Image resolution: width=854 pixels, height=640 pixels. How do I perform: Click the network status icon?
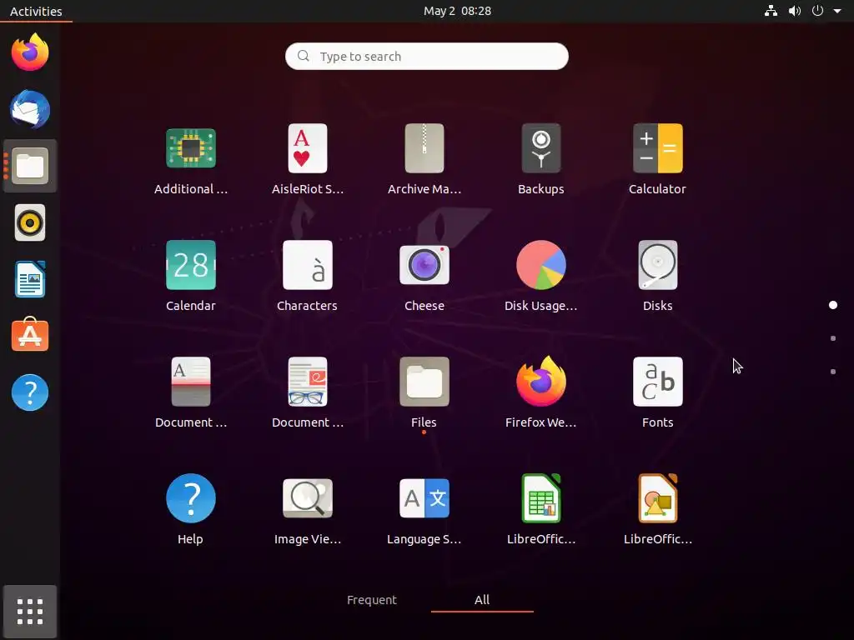point(771,11)
